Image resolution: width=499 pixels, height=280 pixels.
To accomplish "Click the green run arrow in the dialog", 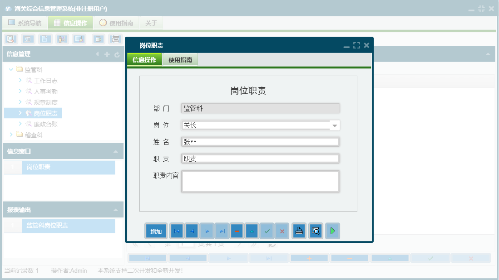I will (333, 231).
